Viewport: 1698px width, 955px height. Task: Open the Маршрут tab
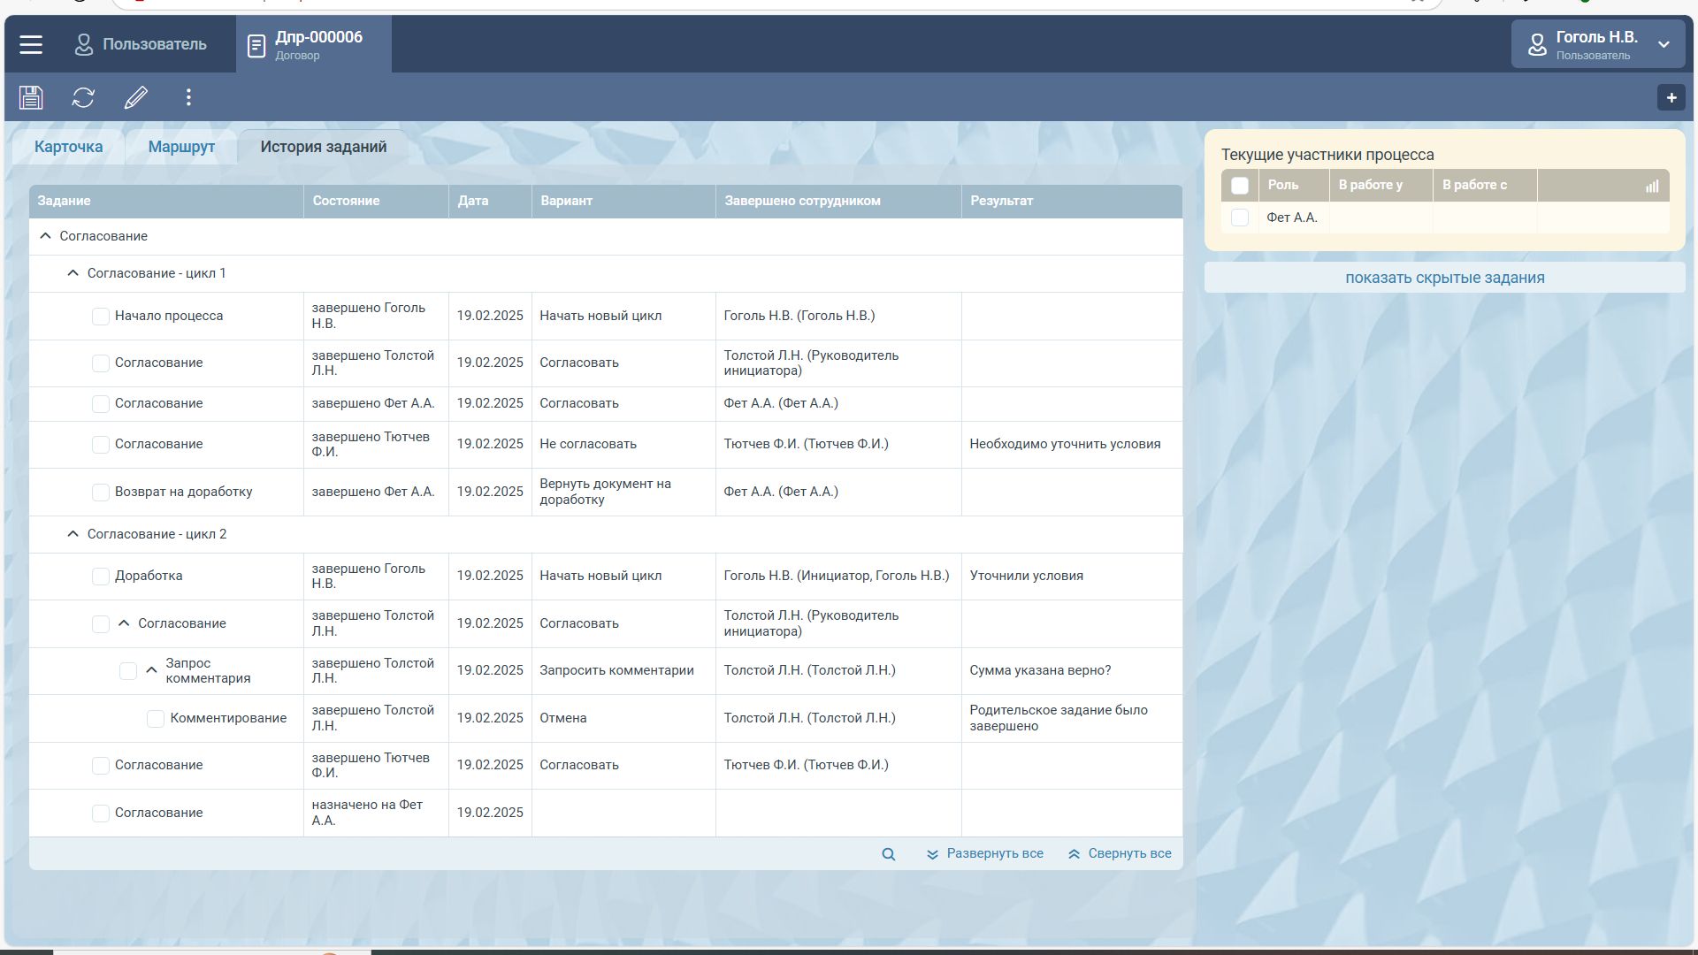(x=181, y=147)
